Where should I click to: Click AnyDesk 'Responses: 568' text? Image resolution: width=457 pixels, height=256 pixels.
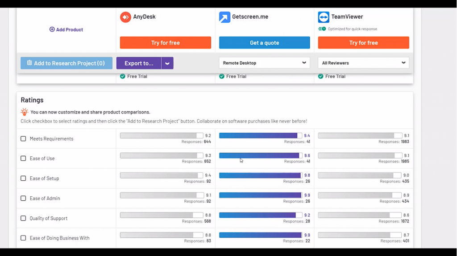point(196,221)
